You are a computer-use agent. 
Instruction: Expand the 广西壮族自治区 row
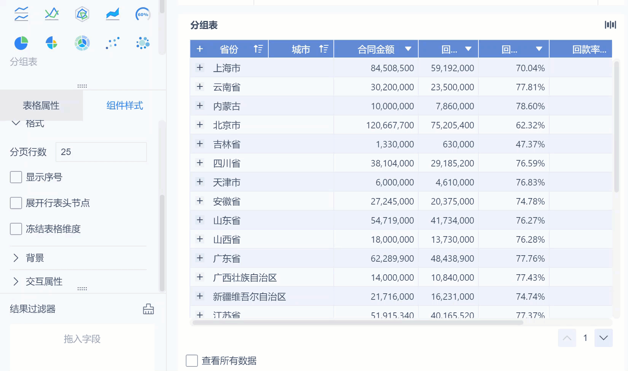click(x=200, y=277)
